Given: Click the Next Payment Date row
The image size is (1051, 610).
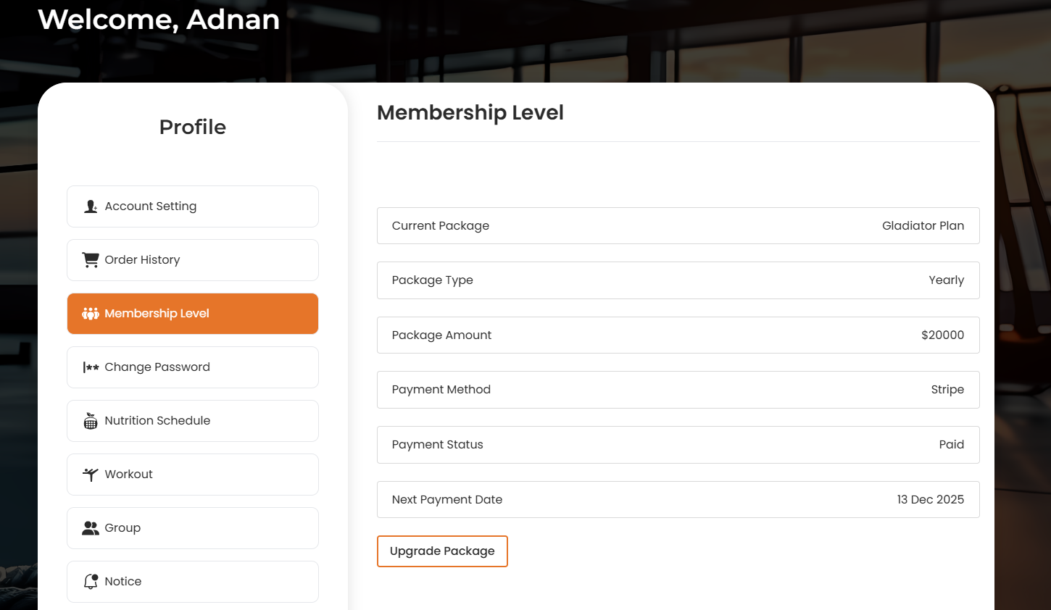Looking at the screenshot, I should click(x=678, y=499).
